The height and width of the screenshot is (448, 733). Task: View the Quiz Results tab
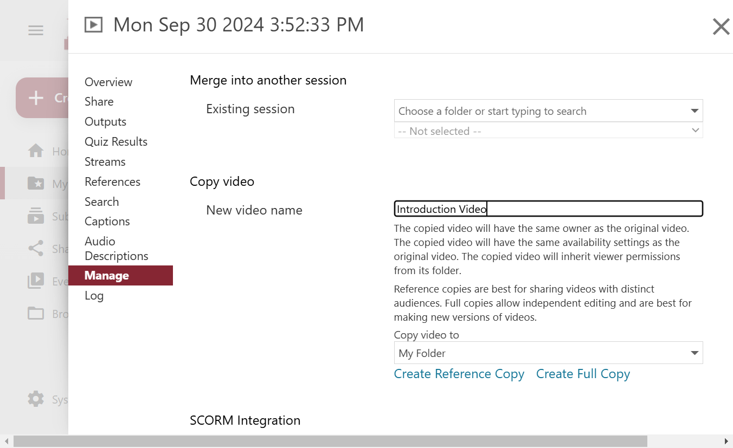pos(116,141)
